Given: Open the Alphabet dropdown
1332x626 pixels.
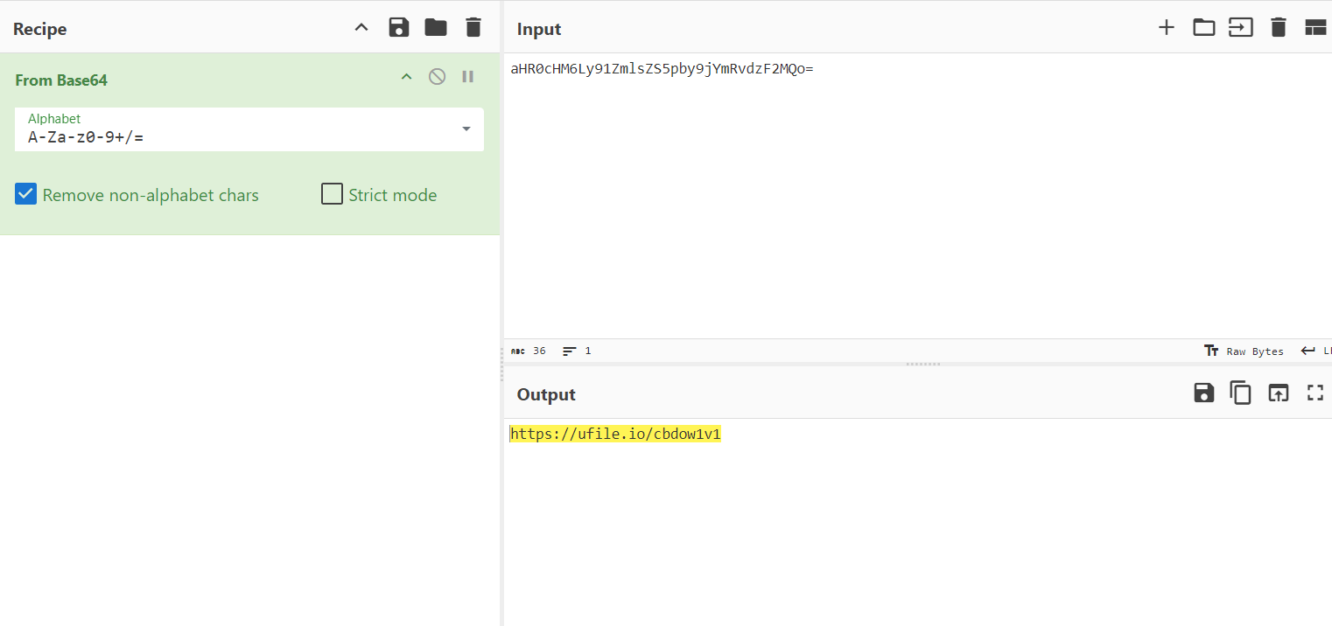Looking at the screenshot, I should pyautogui.click(x=466, y=129).
